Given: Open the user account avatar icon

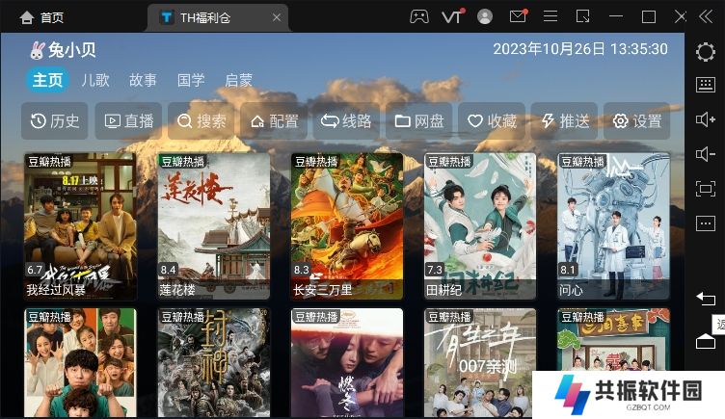Looking at the screenshot, I should 485,17.
